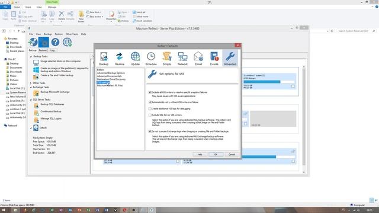Collapse the SQL Server Tasks group

point(31,100)
